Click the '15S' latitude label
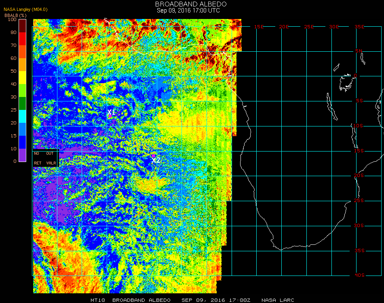Image resolution: width=384 pixels, height=303 pixels. [x=359, y=151]
